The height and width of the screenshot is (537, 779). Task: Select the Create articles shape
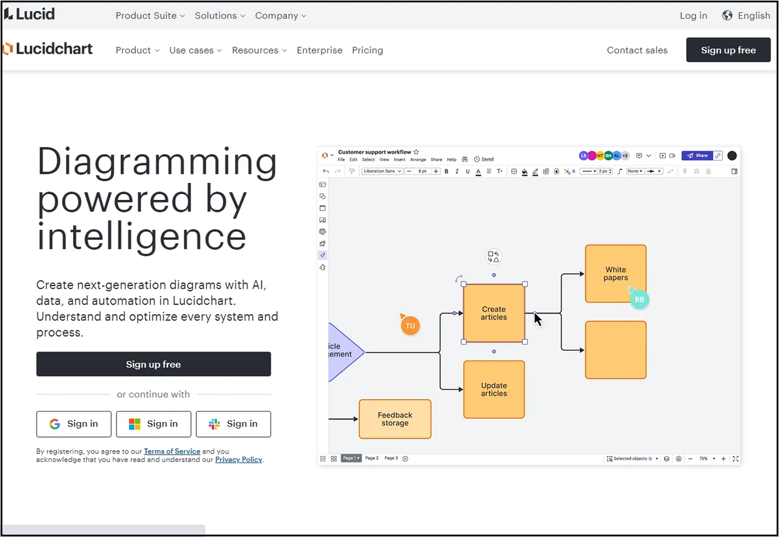pyautogui.click(x=494, y=313)
